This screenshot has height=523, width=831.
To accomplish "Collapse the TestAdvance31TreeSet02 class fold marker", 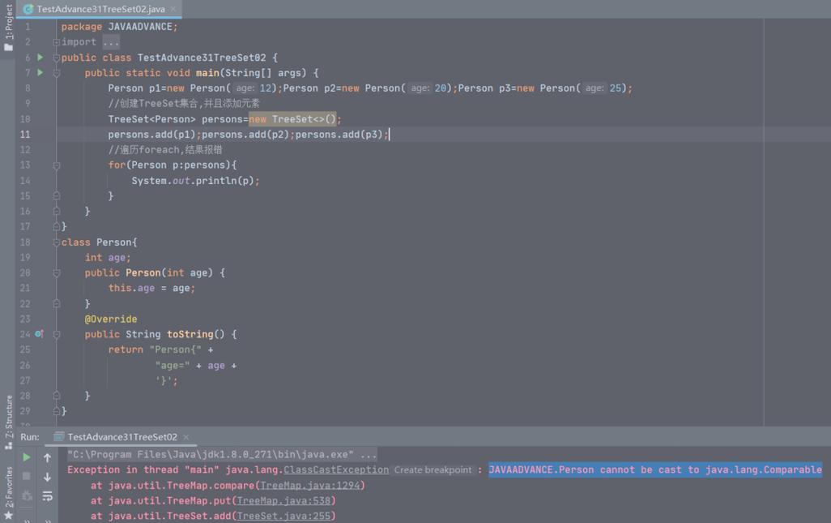I will [56, 58].
